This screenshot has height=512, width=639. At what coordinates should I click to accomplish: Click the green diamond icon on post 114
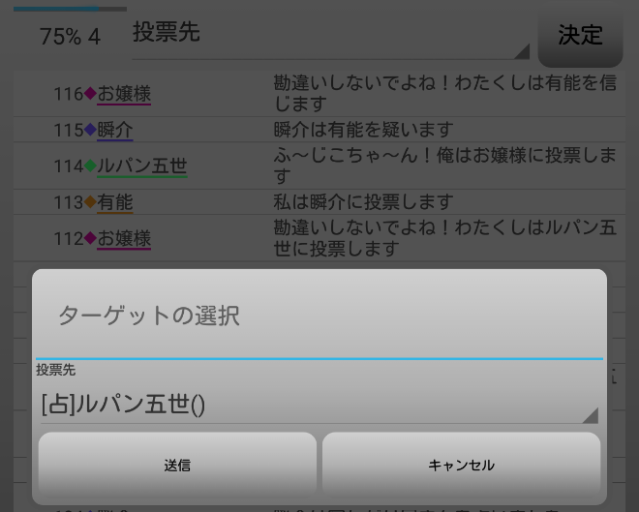[90, 166]
